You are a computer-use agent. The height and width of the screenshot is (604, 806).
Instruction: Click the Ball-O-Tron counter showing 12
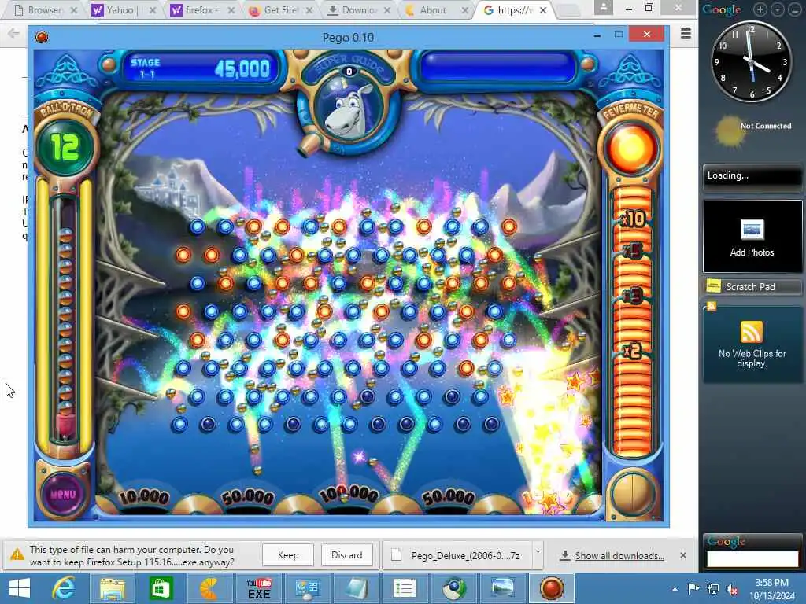[x=65, y=147]
